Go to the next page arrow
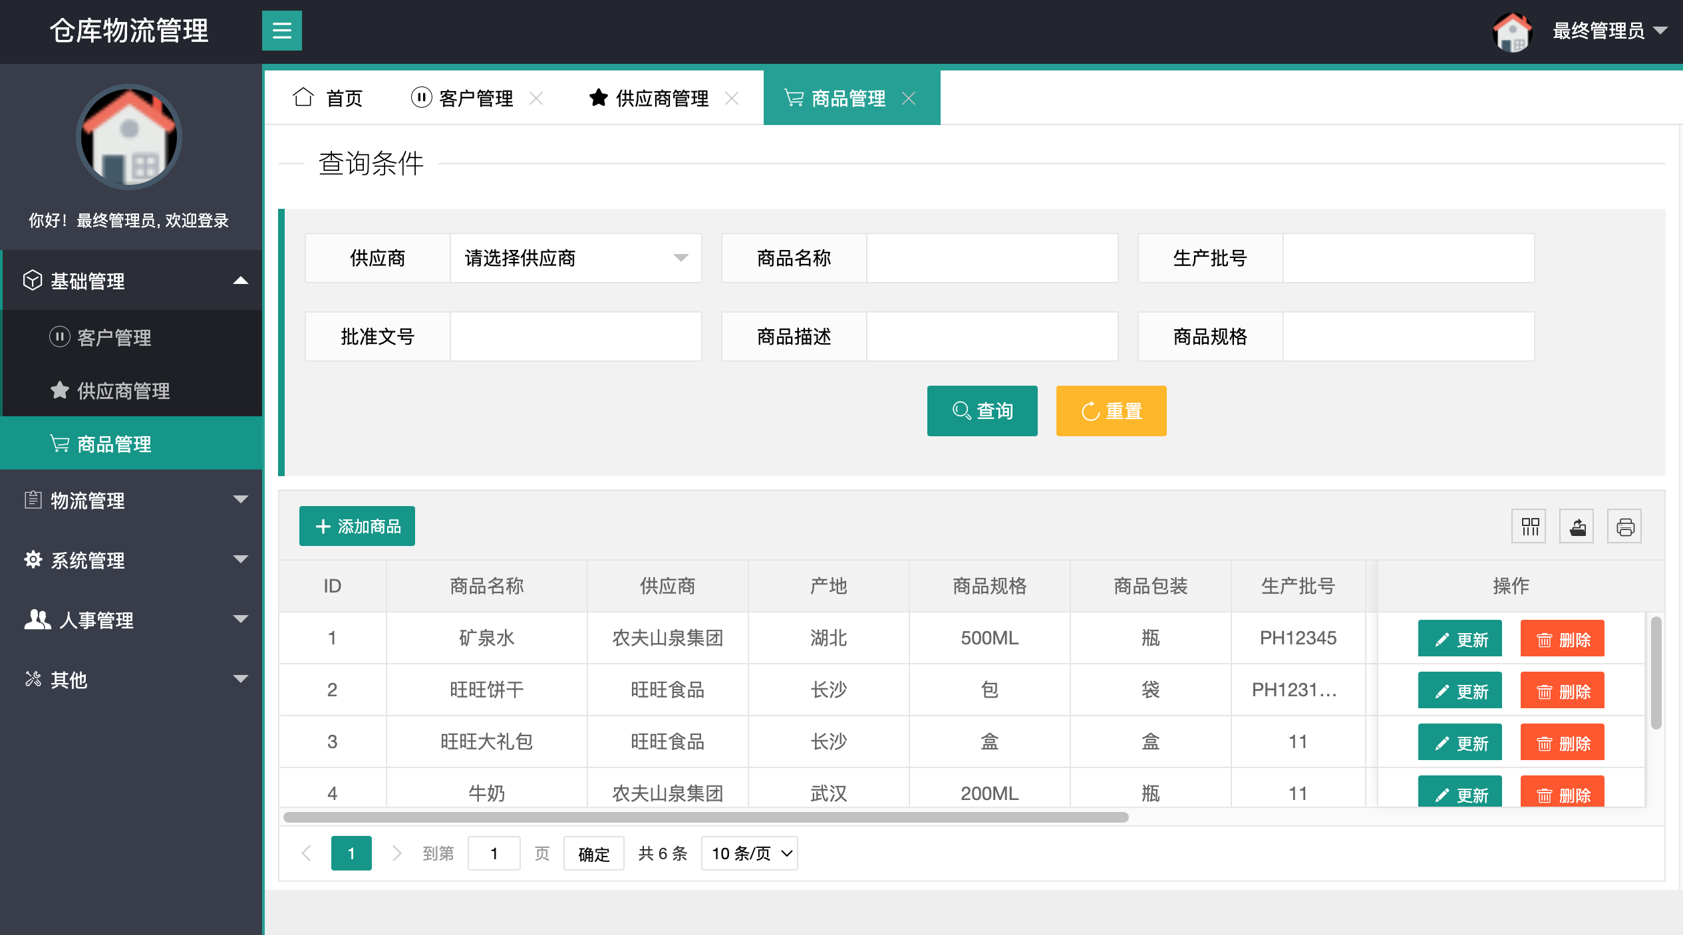 (x=396, y=853)
